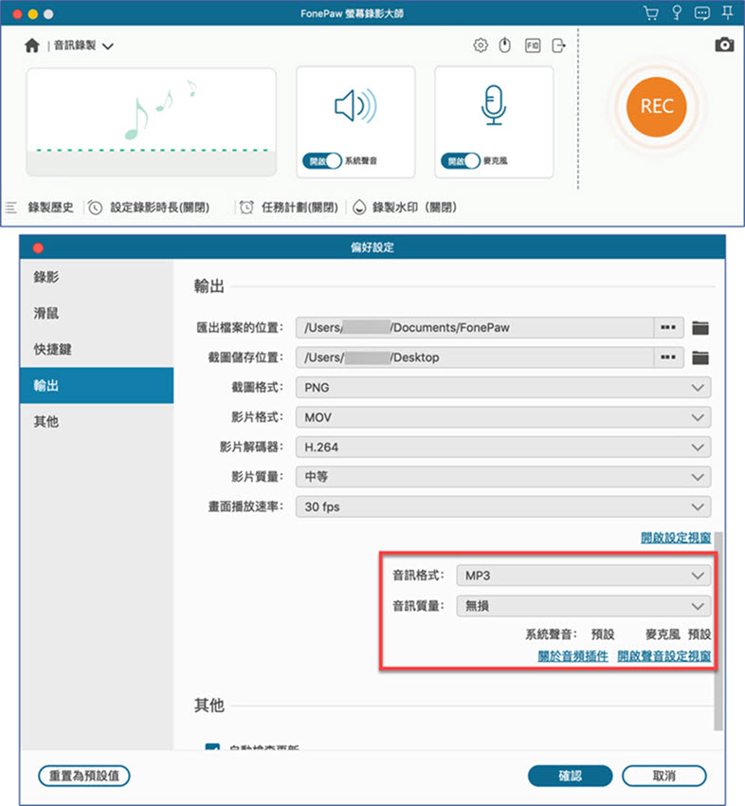The width and height of the screenshot is (745, 806).
Task: Browse 匯出檔案的位置 with three-dot button
Action: (x=668, y=327)
